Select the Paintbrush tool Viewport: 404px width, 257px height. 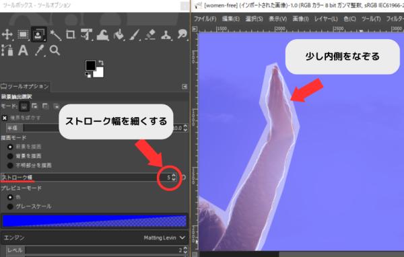point(135,34)
